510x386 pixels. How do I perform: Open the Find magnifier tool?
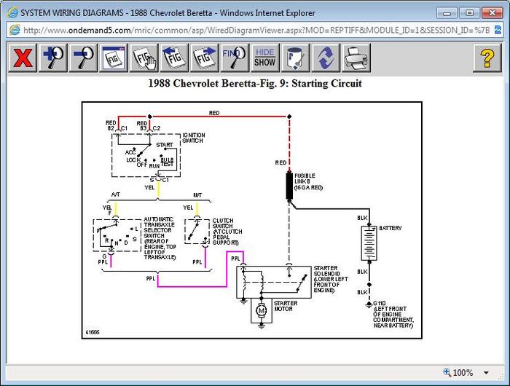(235, 58)
